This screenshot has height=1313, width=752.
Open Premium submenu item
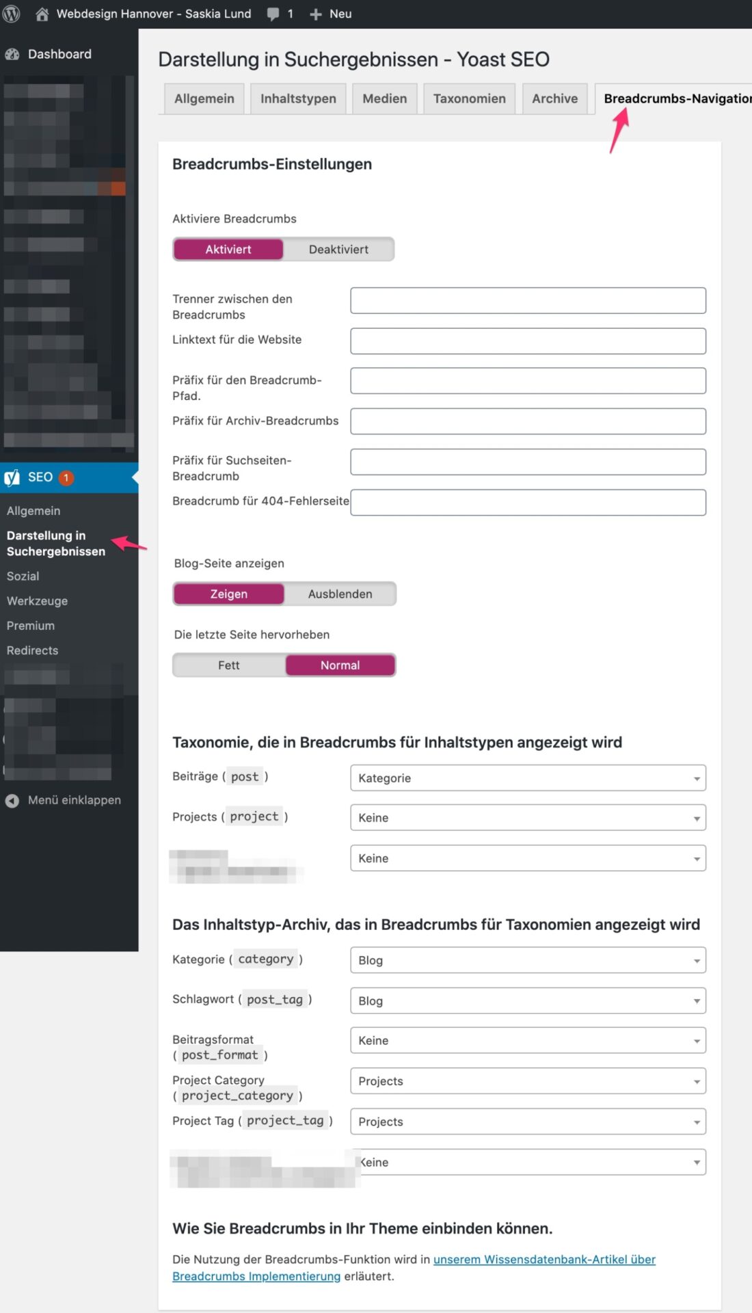click(30, 626)
